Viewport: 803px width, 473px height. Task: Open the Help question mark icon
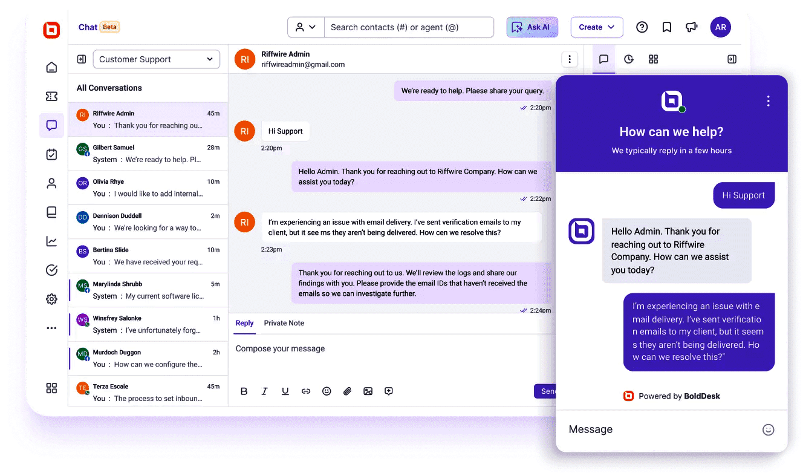point(642,27)
